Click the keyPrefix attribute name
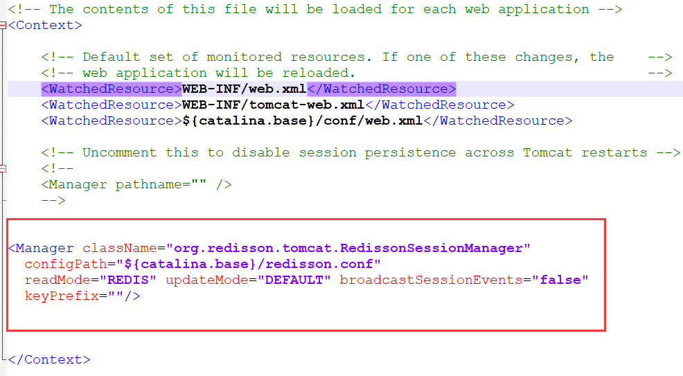Image resolution: width=683 pixels, height=376 pixels. click(x=62, y=296)
